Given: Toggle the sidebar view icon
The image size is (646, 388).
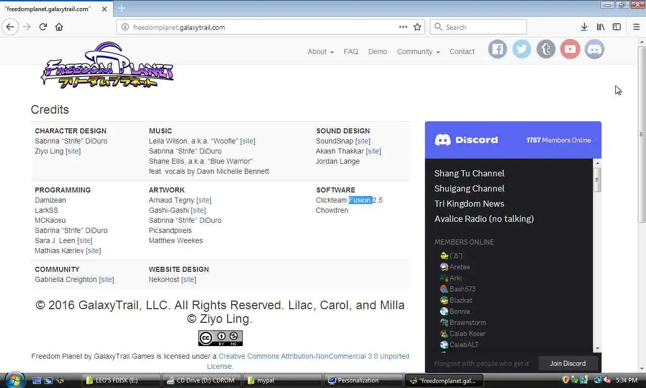Looking at the screenshot, I should [x=617, y=27].
